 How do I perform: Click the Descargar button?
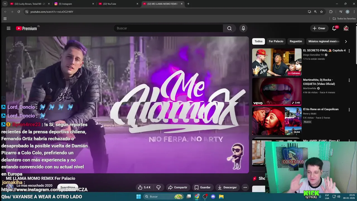point(227,187)
